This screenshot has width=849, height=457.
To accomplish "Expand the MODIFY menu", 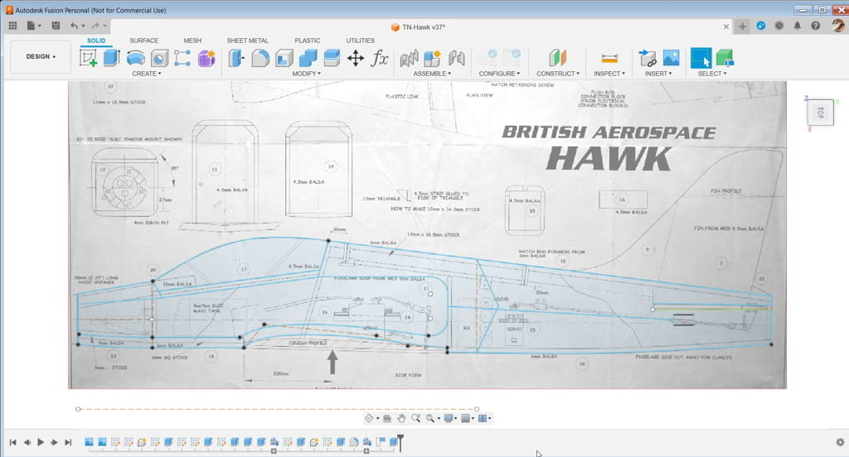I will pos(306,74).
